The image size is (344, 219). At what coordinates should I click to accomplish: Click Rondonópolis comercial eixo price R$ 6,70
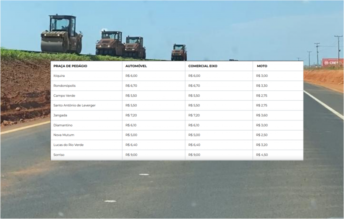click(194, 86)
